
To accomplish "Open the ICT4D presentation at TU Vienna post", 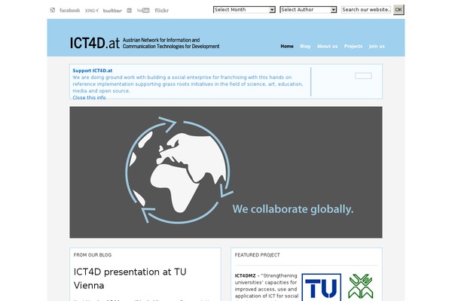I will [130, 278].
